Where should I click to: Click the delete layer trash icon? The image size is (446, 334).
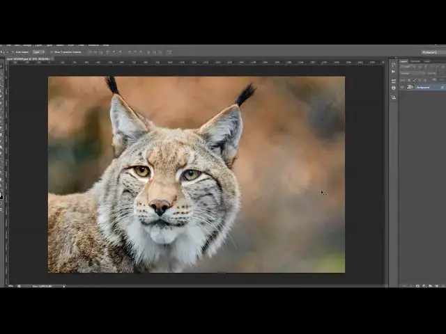click(x=442, y=285)
